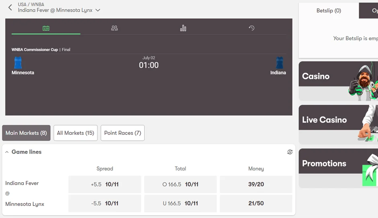Open the Point Races (7) tab
The image size is (378, 218).
[123, 133]
